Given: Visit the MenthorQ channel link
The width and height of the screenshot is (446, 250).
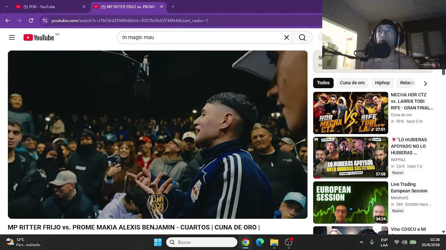Looking at the screenshot, I should coord(399,198).
